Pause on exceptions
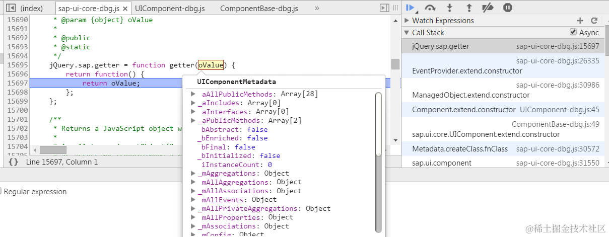This screenshot has height=237, width=609. coord(508,8)
